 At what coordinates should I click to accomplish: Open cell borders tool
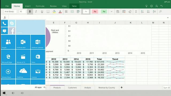[48, 11]
